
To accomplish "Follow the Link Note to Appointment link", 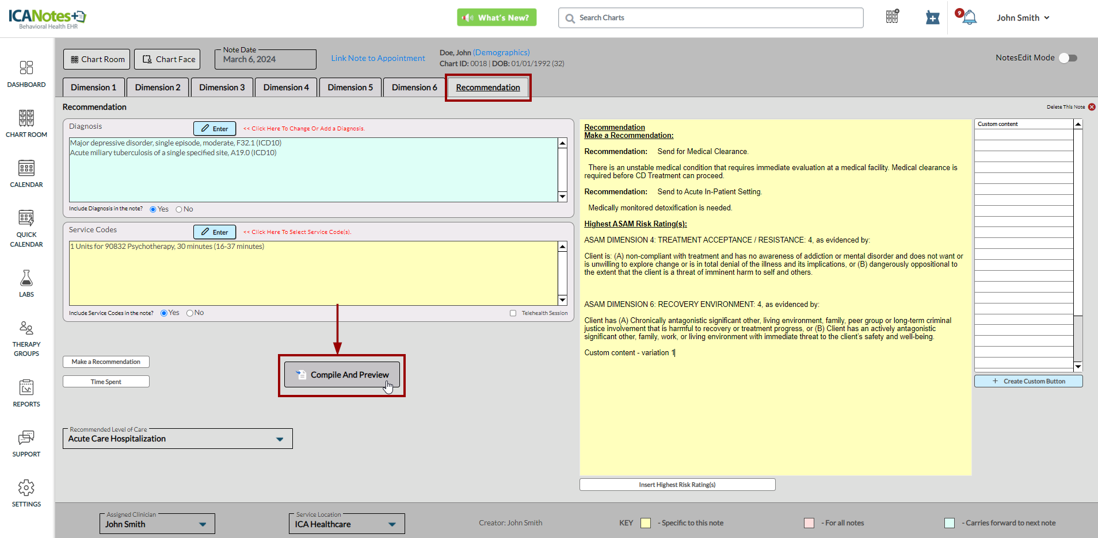I will click(x=378, y=58).
